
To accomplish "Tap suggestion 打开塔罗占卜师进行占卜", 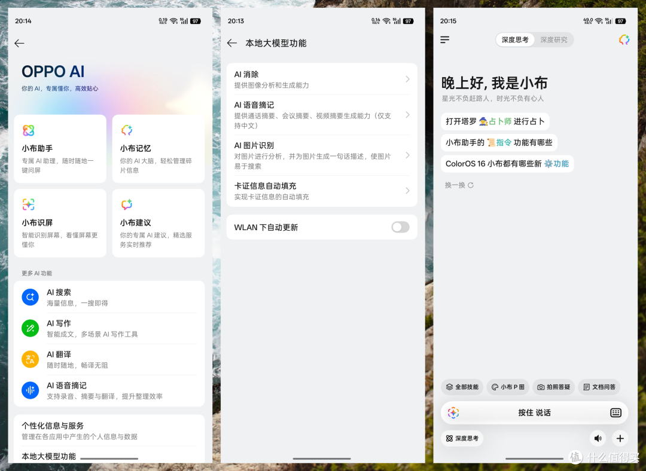I will tap(495, 121).
